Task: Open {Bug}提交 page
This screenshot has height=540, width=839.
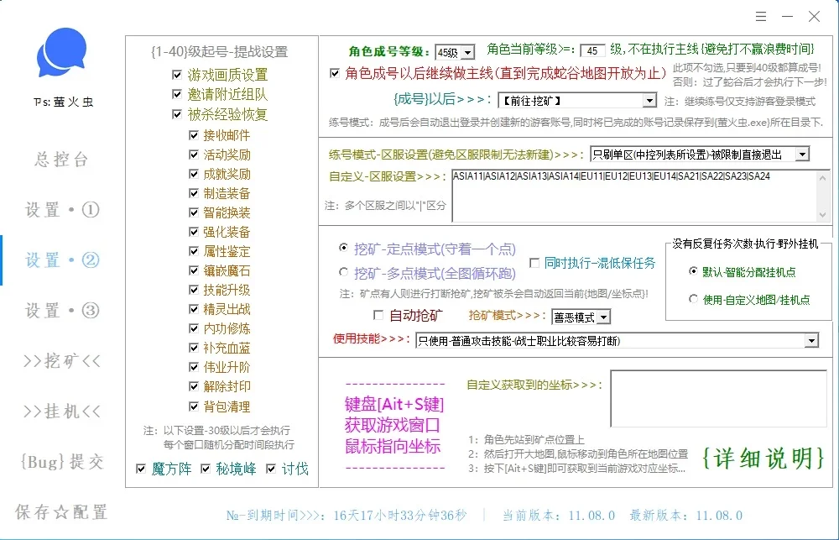Action: tap(62, 461)
